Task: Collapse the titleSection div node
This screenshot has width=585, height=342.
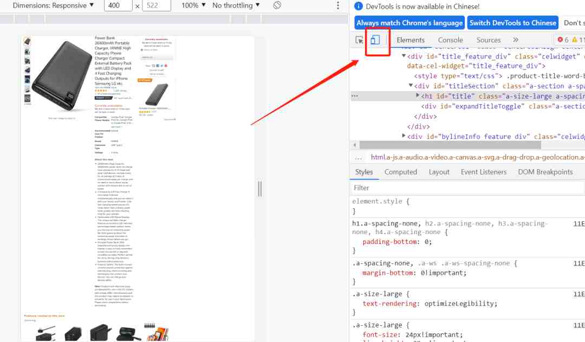Action: coord(411,86)
